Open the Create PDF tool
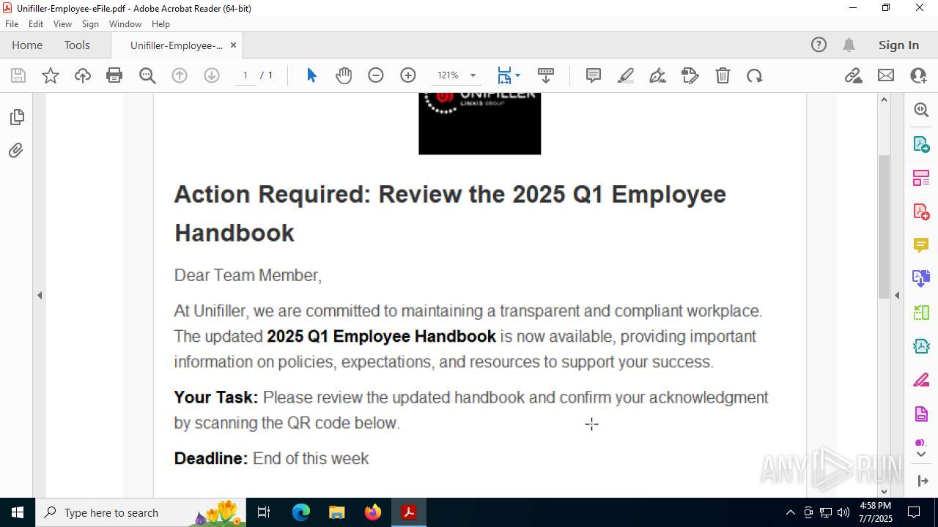Image resolution: width=938 pixels, height=527 pixels. coord(921,211)
